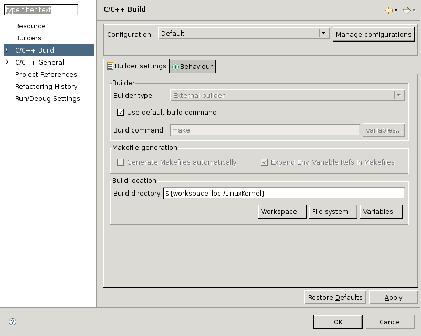Click the Builder settings tab icon
The height and width of the screenshot is (336, 421).
[x=110, y=66]
